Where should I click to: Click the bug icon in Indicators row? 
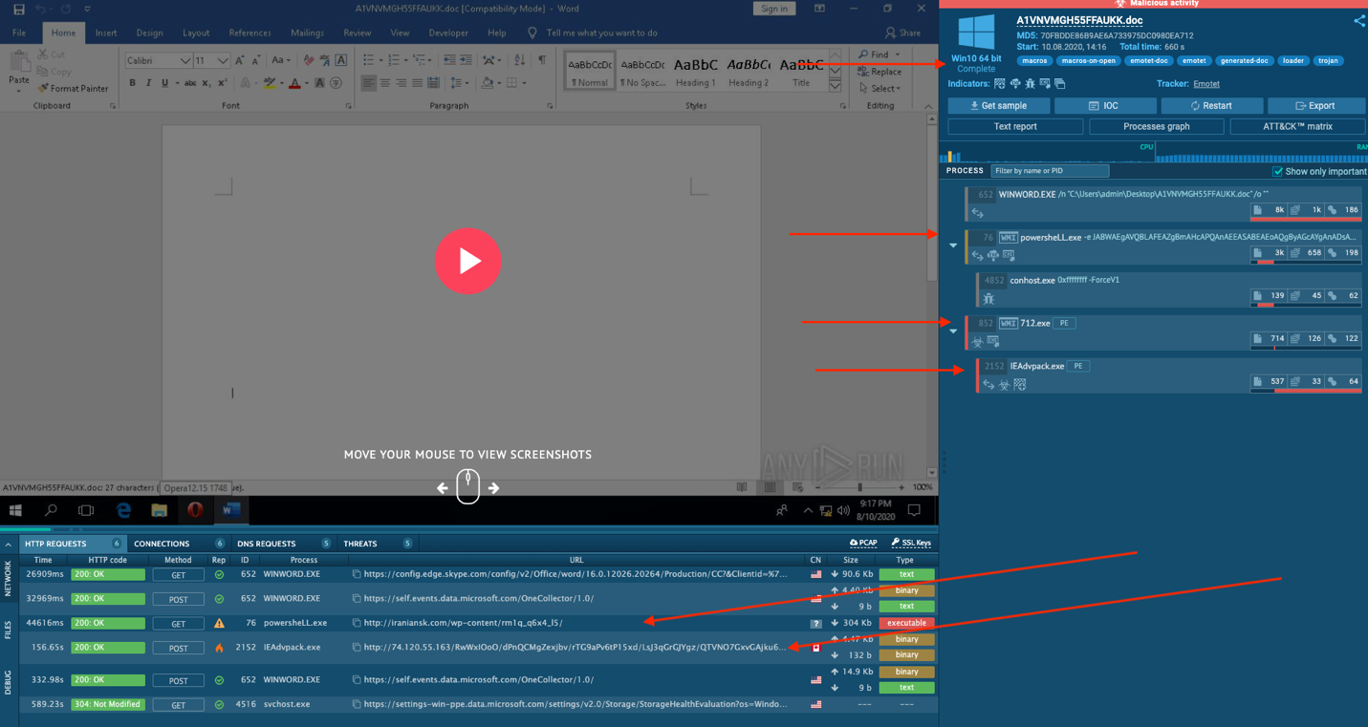pyautogui.click(x=1030, y=84)
